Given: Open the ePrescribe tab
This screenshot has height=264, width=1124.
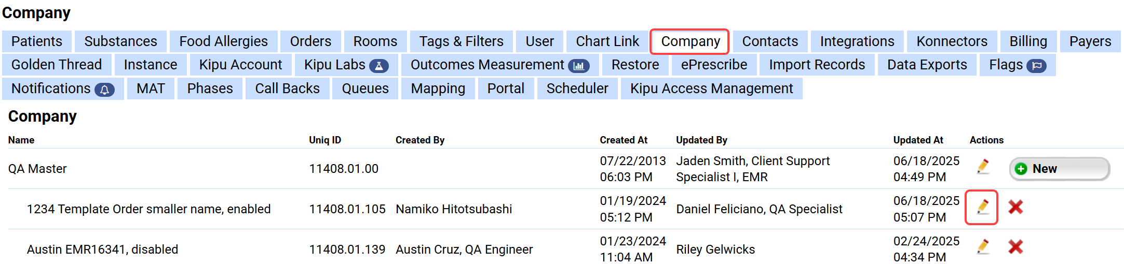Looking at the screenshot, I should (x=714, y=65).
